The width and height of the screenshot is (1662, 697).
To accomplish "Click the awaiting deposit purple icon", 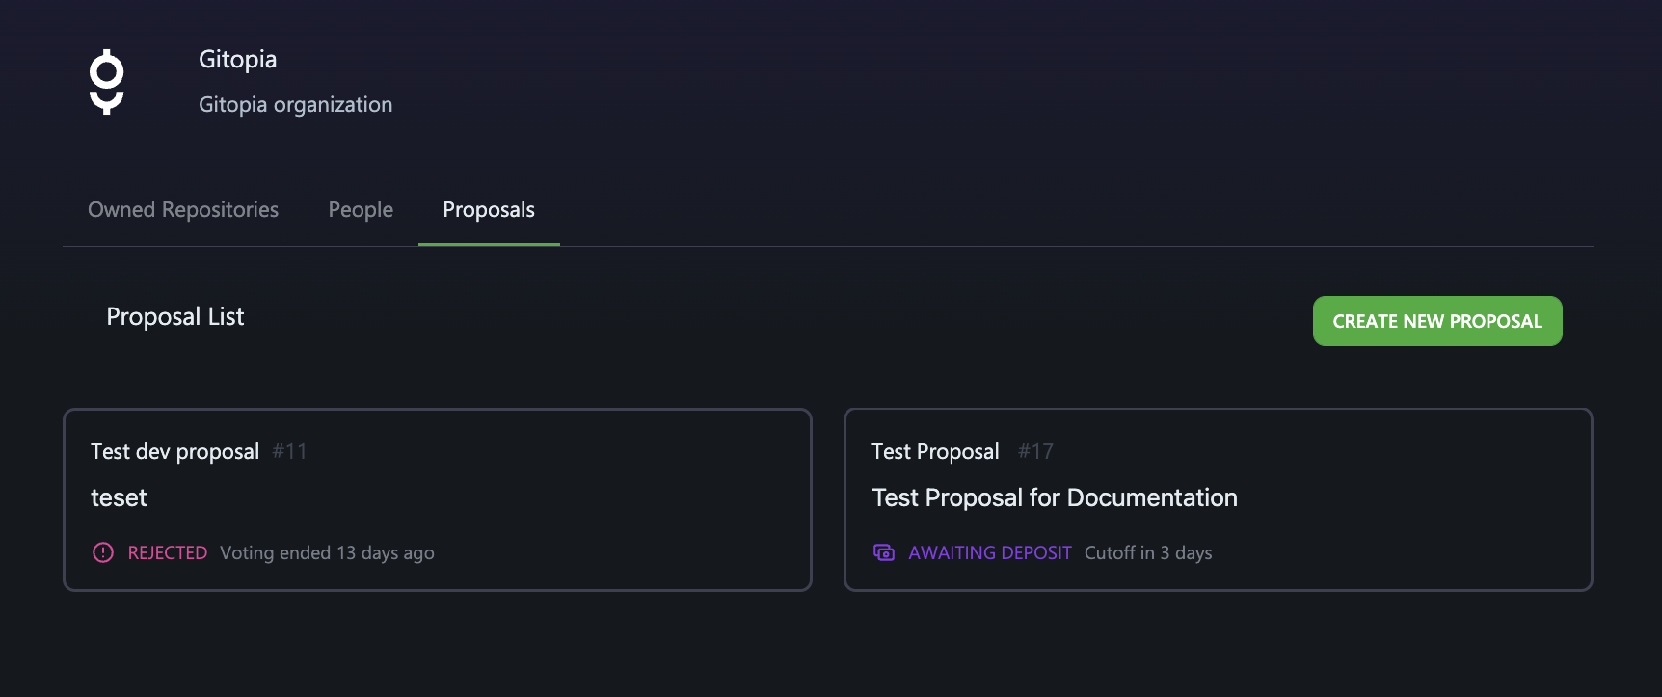I will [x=884, y=552].
